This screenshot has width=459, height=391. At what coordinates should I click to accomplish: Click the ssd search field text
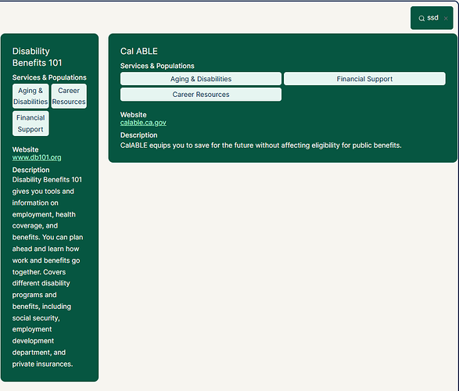(432, 18)
